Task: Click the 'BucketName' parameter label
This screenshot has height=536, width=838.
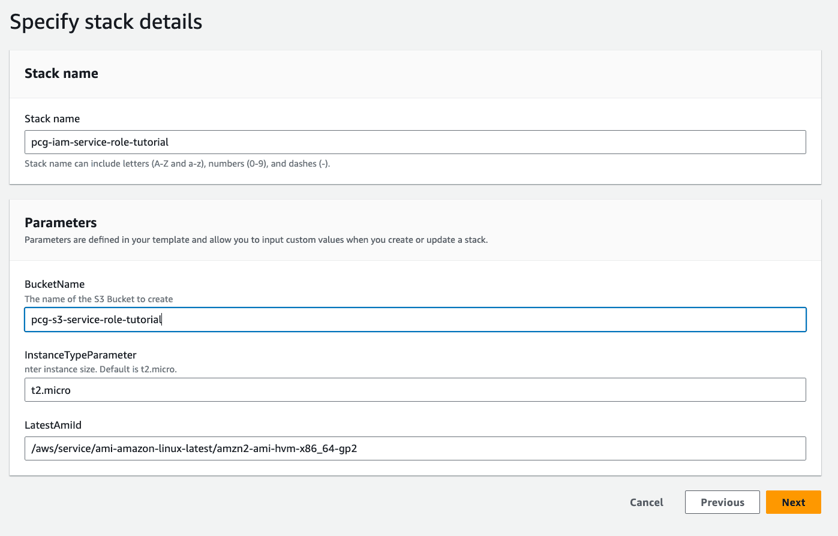Action: (x=55, y=284)
